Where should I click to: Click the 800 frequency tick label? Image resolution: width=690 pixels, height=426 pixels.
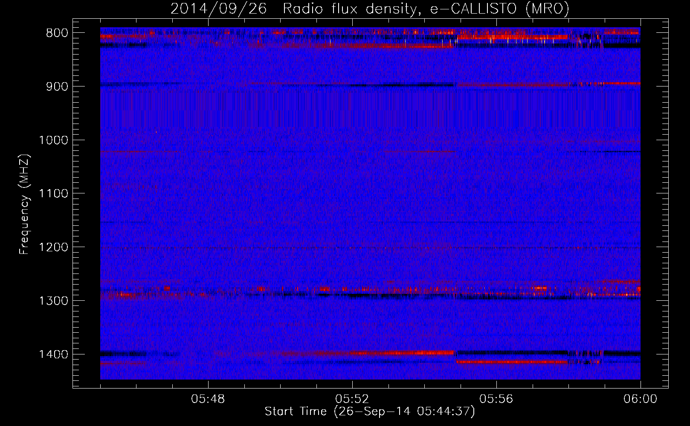pos(57,33)
